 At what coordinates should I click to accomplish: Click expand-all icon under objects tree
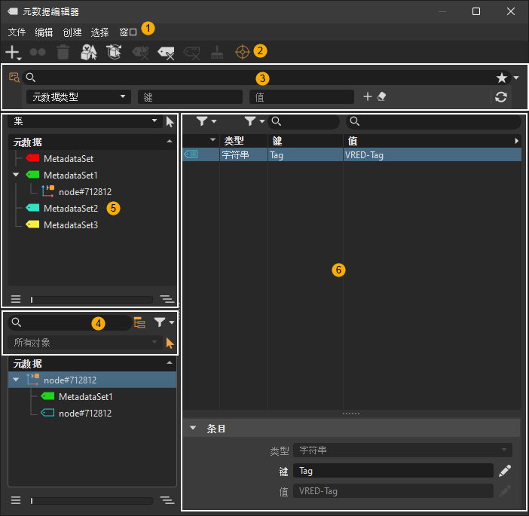tap(167, 500)
